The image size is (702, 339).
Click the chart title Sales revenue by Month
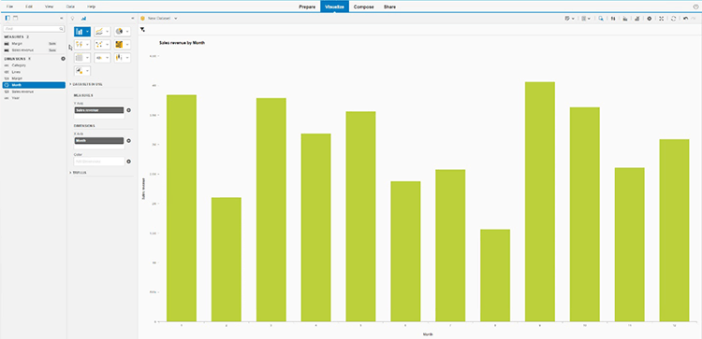point(183,43)
